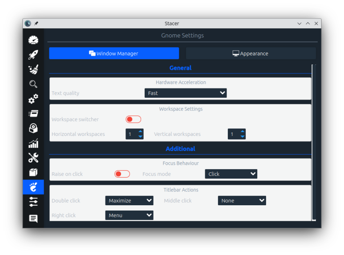Click the 'Middle click' label

tap(178, 201)
